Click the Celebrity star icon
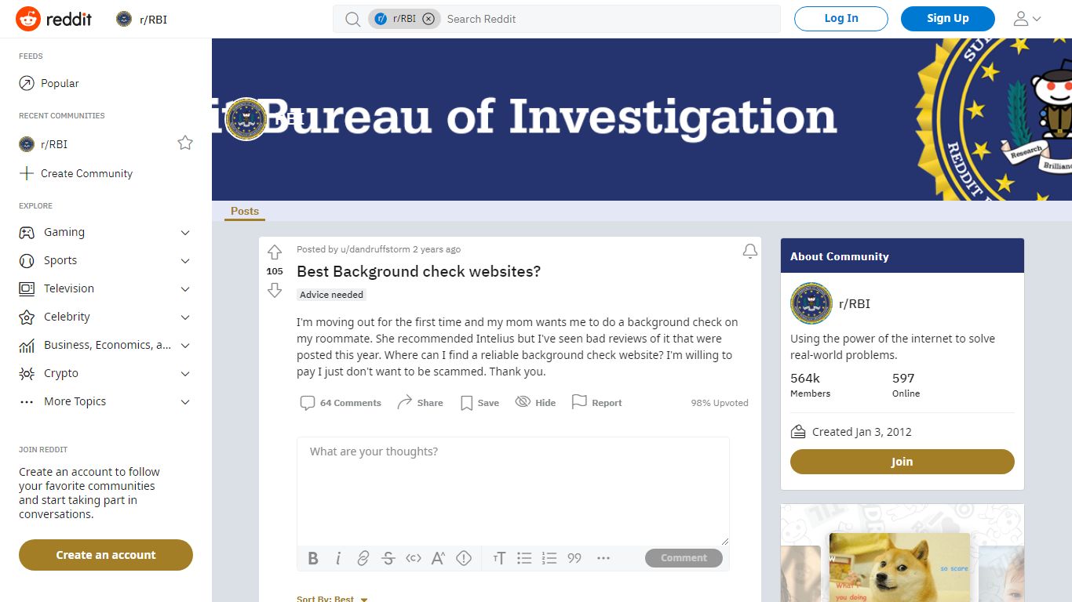This screenshot has height=602, width=1072. (27, 317)
